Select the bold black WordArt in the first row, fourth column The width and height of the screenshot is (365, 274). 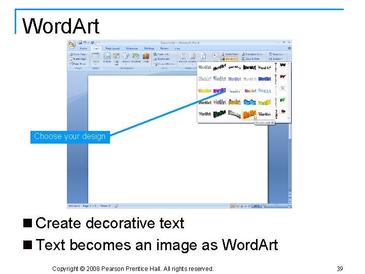249,67
